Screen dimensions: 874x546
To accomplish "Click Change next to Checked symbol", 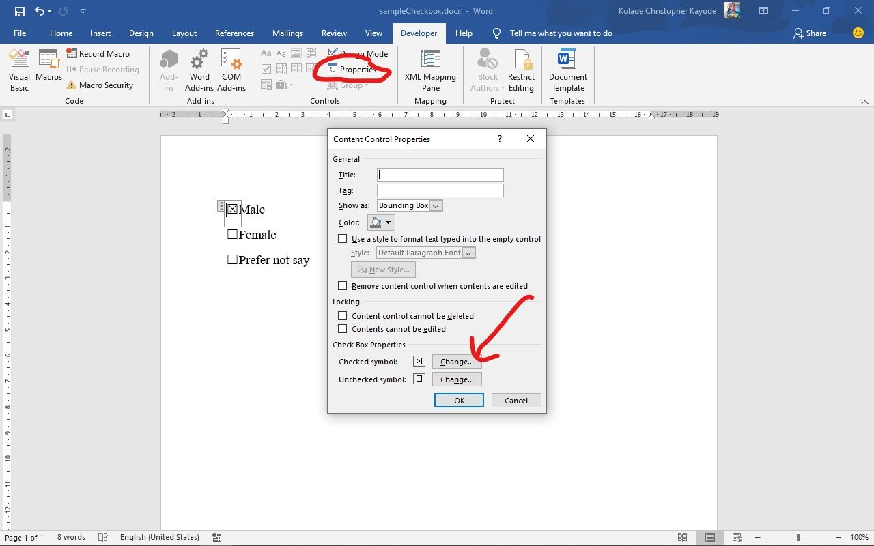I will (456, 362).
